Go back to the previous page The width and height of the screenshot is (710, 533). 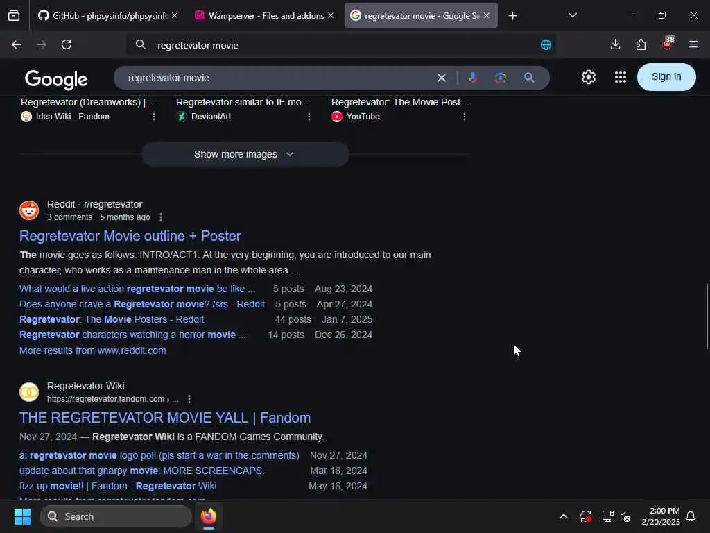(17, 44)
